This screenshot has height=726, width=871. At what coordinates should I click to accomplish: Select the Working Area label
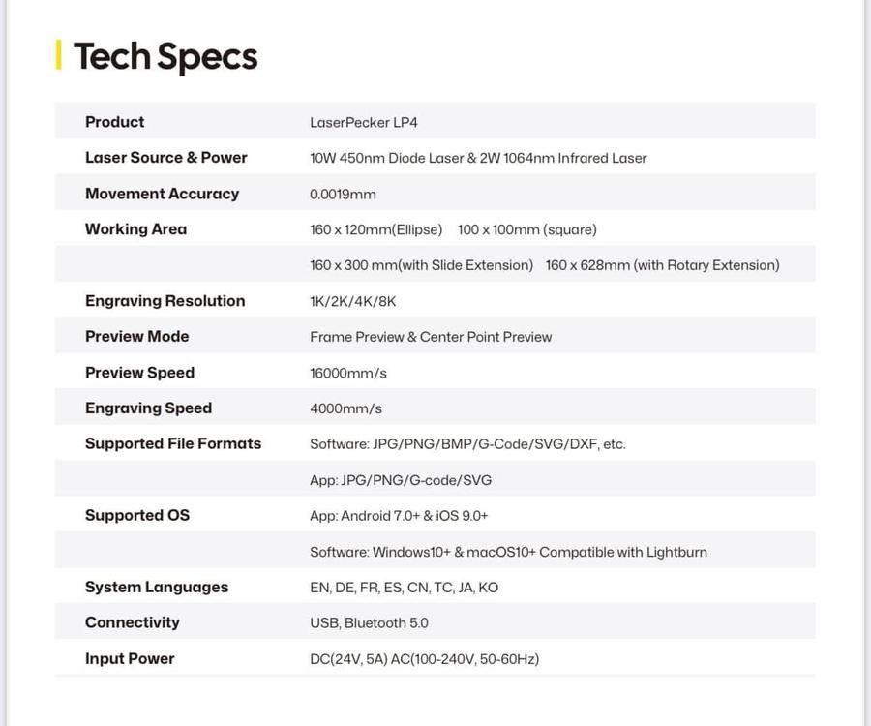[135, 229]
